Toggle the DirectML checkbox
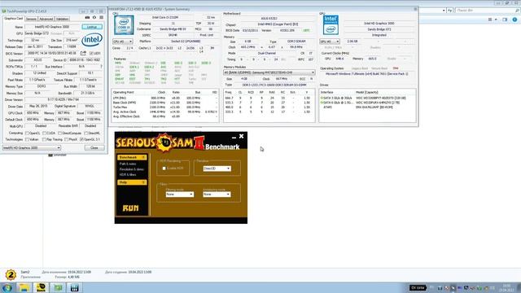The width and height of the screenshot is (521, 293). (85, 133)
